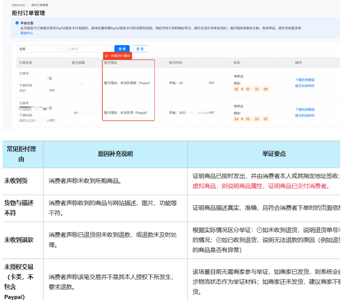The image size is (350, 308).
Task: Click the 重置 reset button
Action: [x=140, y=49]
